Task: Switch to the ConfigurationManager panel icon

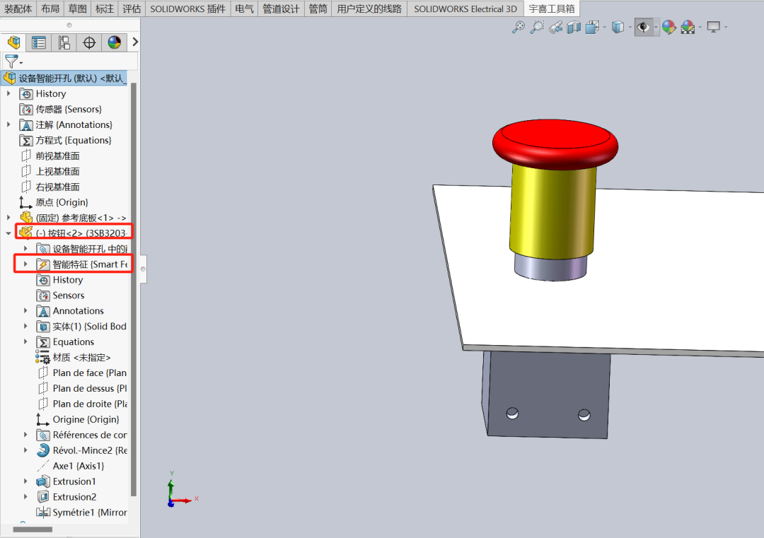Action: coord(64,42)
